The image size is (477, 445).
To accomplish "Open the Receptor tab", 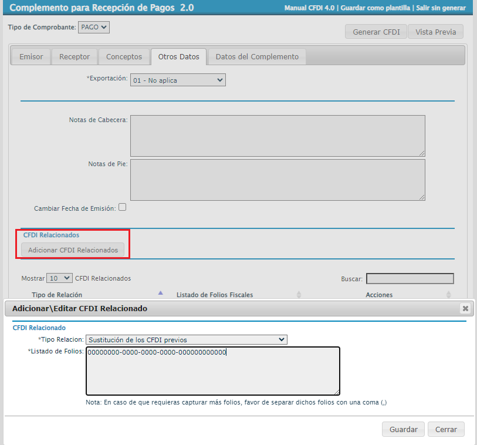I will click(75, 57).
